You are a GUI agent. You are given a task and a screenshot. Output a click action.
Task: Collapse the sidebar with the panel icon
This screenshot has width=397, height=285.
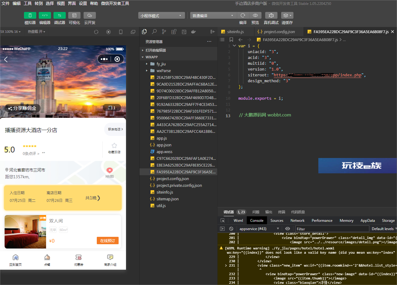point(212,32)
